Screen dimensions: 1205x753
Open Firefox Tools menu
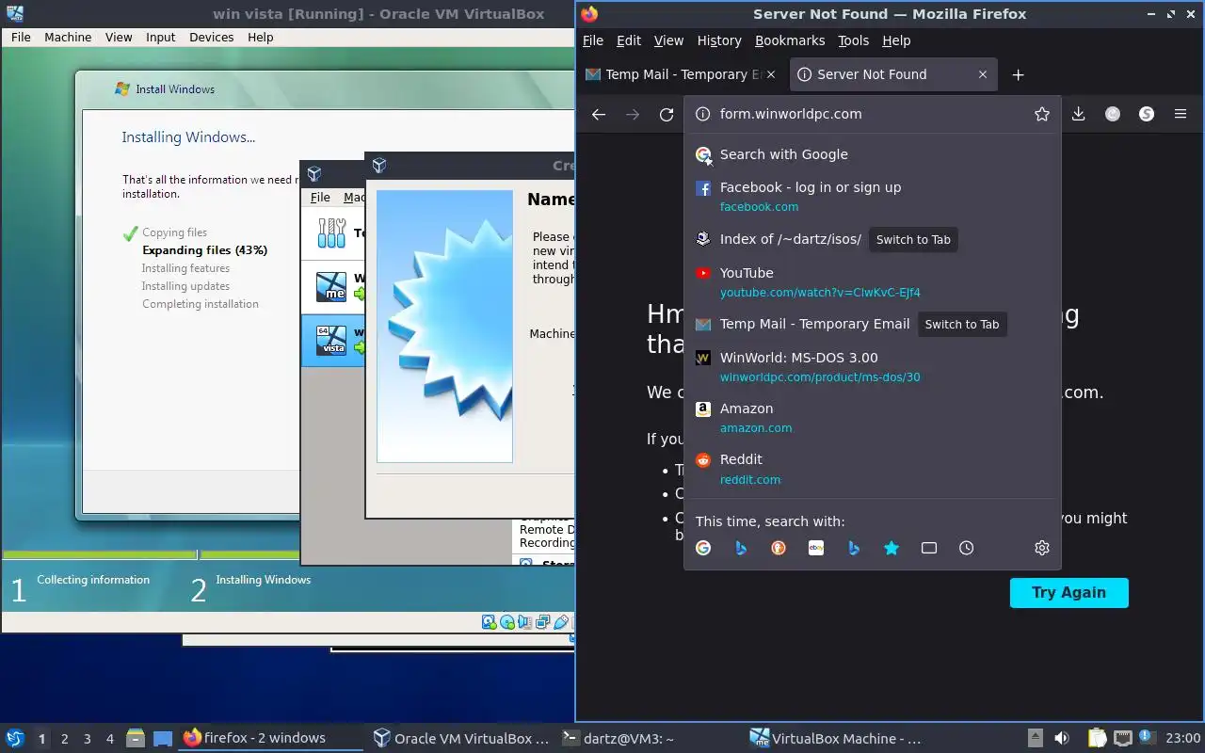[854, 40]
